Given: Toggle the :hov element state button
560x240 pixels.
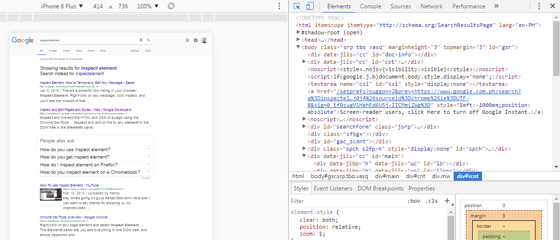Looking at the screenshot, I should pos(413,201).
